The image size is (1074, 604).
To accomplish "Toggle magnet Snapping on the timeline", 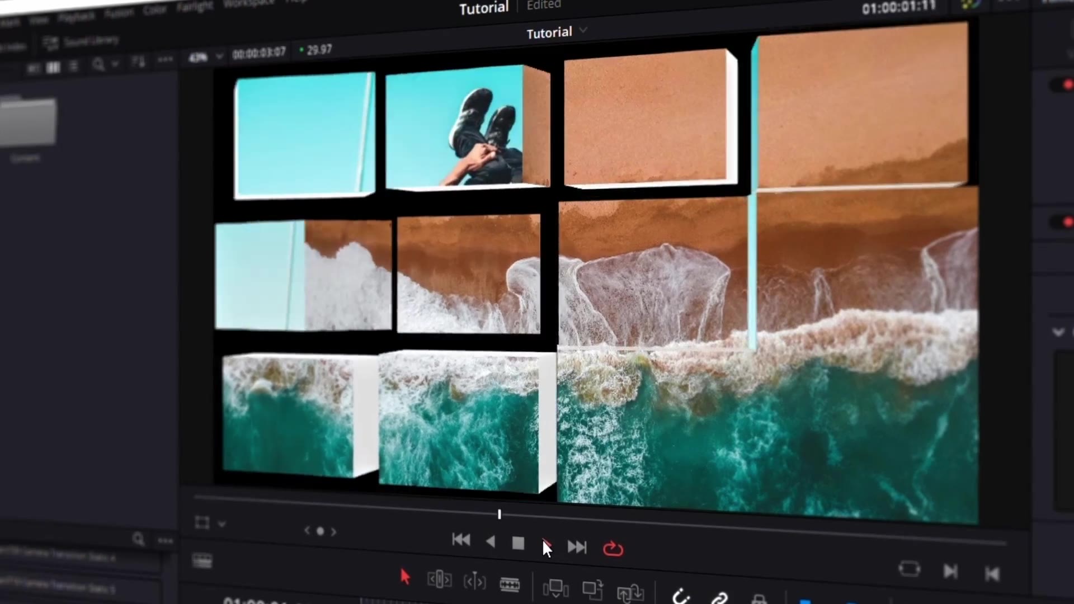I will tap(680, 596).
